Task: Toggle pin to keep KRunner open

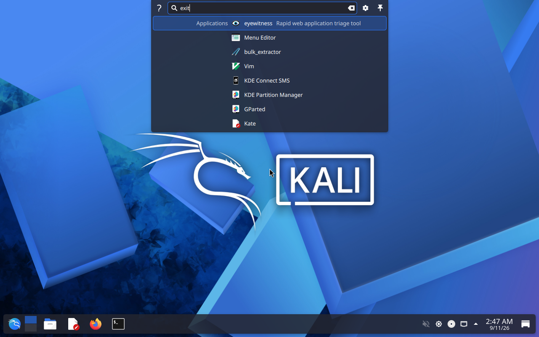Action: click(380, 8)
